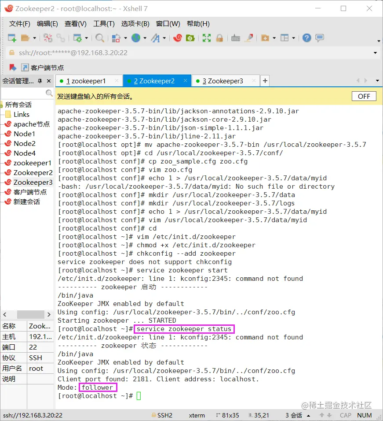Open the 选项卡(B) menu
The width and height of the screenshot is (383, 421).
(135, 24)
